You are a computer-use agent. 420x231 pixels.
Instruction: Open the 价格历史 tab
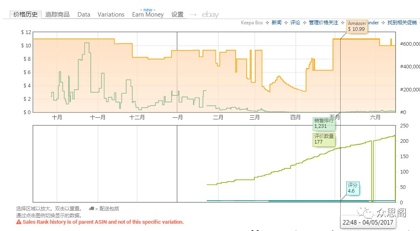[26, 14]
